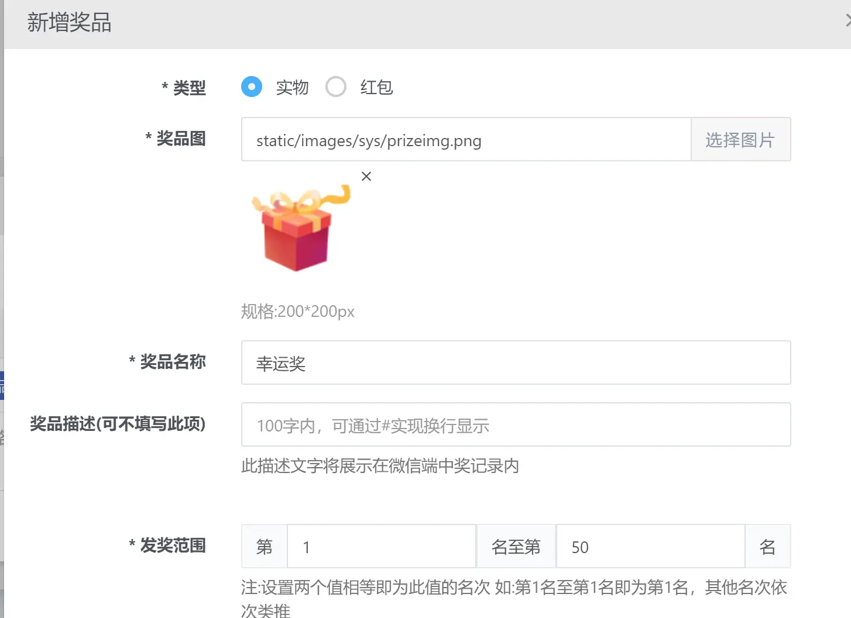Click the ending rank field showing 50

coord(650,547)
